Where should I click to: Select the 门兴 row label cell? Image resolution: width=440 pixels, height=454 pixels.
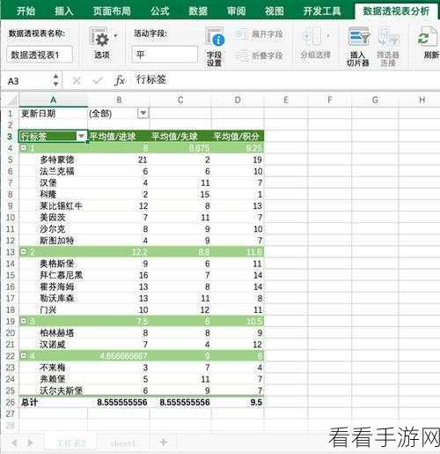[x=53, y=309]
